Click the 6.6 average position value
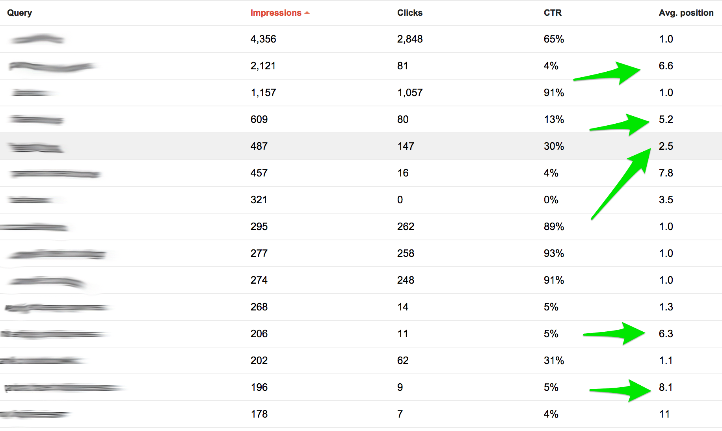722x431 pixels. (666, 66)
